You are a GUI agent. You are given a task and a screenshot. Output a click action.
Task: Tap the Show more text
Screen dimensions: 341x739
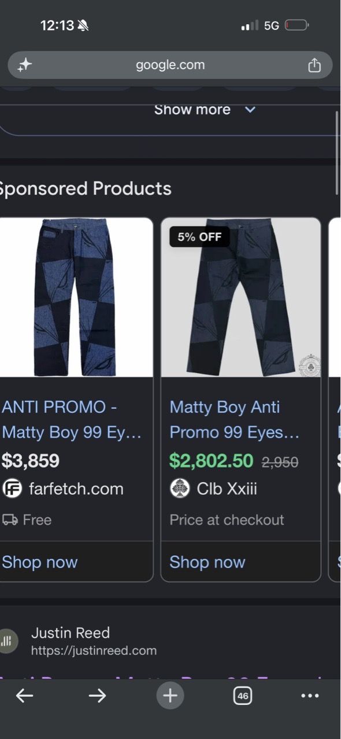coord(192,110)
